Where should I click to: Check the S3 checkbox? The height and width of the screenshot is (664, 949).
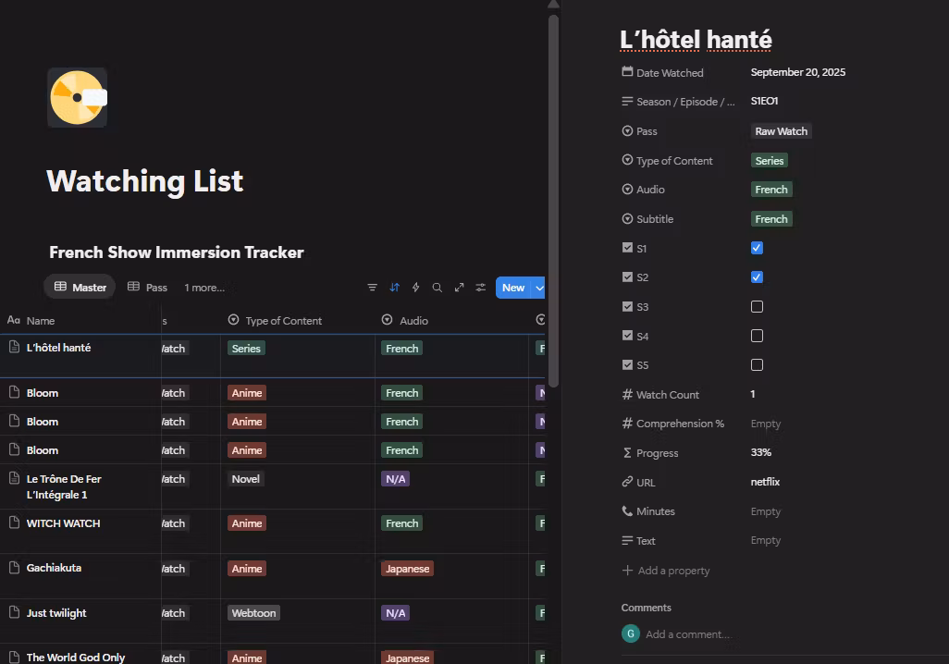point(757,306)
